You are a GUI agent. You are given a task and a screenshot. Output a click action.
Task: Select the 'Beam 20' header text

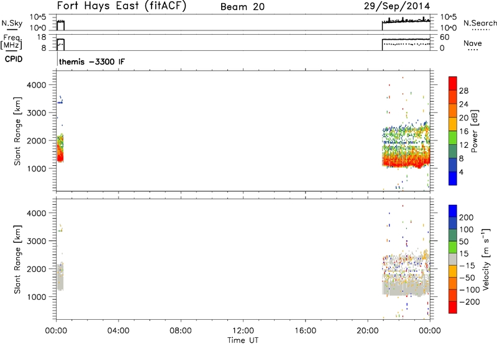[242, 7]
